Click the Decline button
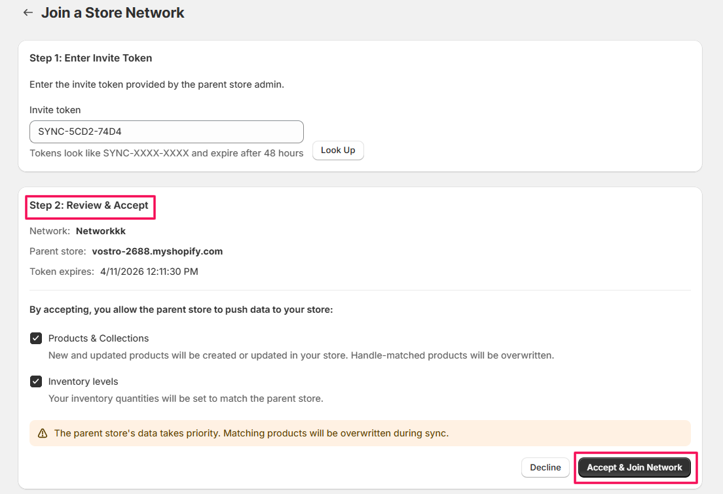The image size is (723, 494). tap(545, 467)
